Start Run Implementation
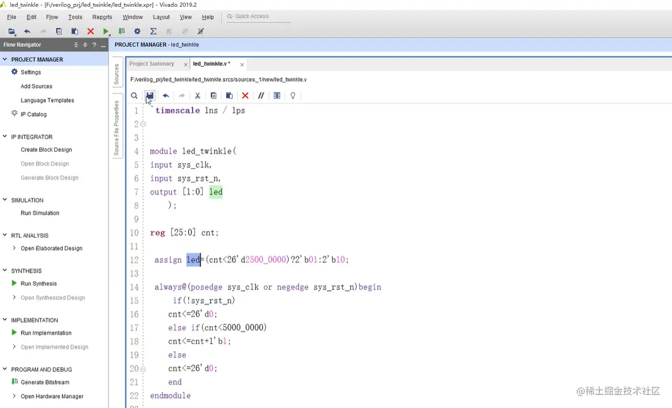The height and width of the screenshot is (408, 672). 46,333
